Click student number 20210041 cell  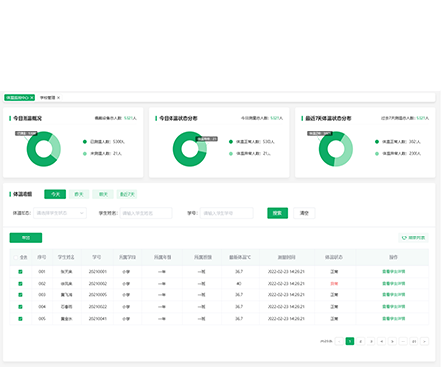98,319
